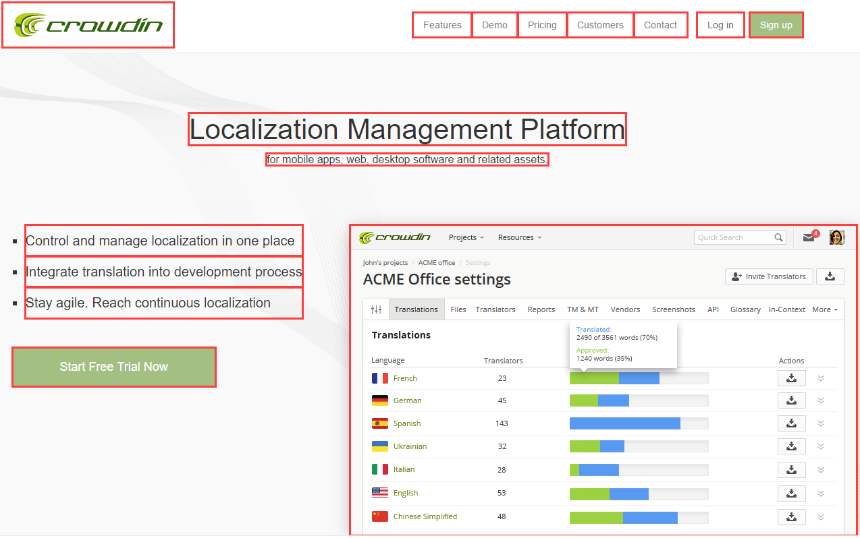Click the Log in link
The width and height of the screenshot is (860, 538).
click(x=720, y=25)
